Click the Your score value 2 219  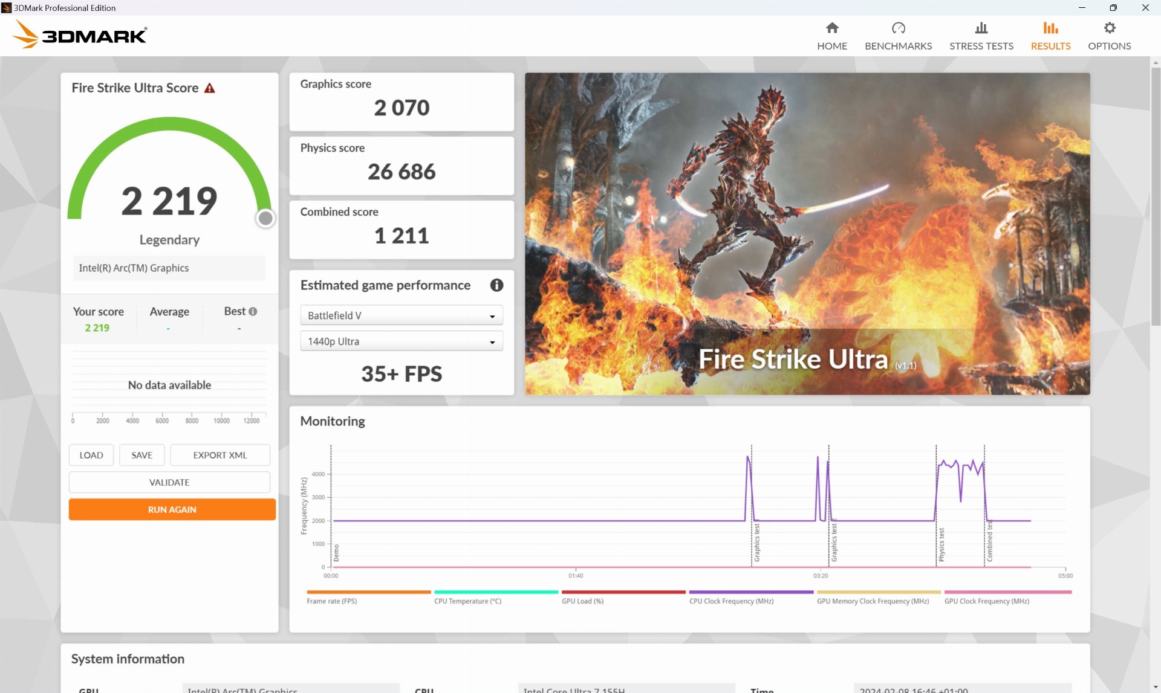point(97,327)
